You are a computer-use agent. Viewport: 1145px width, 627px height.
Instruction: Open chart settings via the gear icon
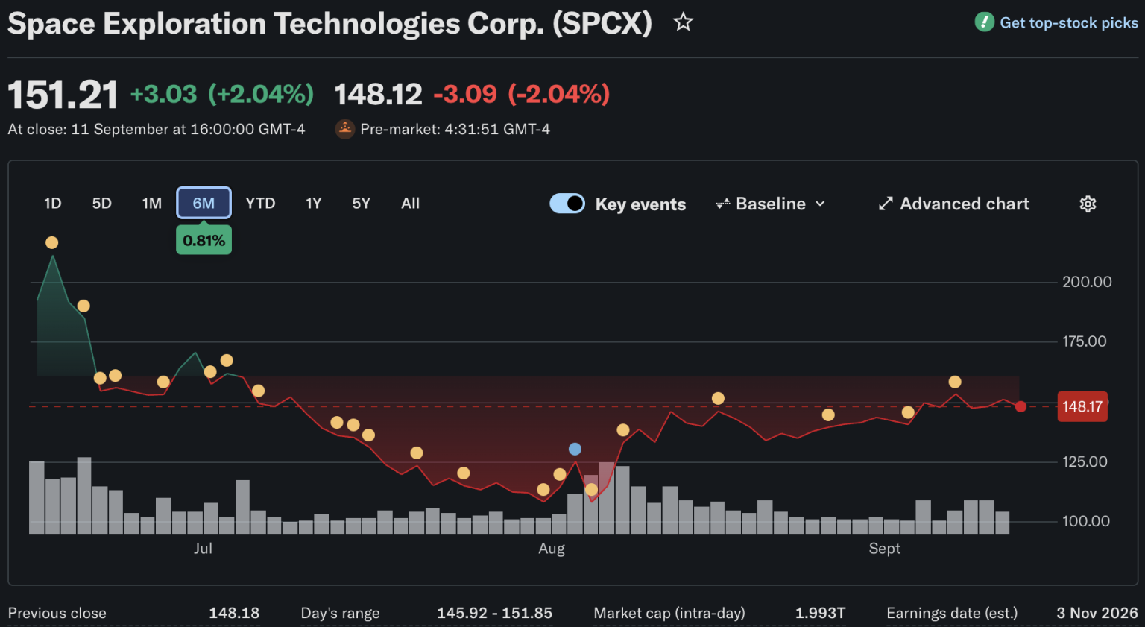tap(1088, 204)
